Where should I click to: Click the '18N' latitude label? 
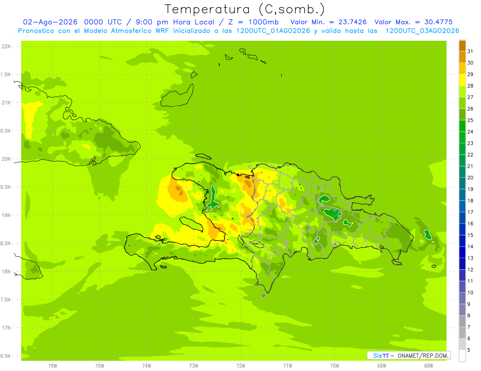tap(7, 271)
